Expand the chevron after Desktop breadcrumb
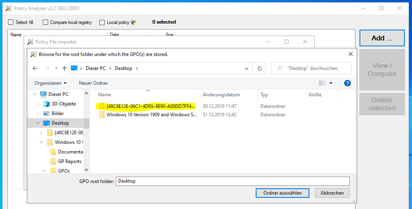 pyautogui.click(x=137, y=68)
